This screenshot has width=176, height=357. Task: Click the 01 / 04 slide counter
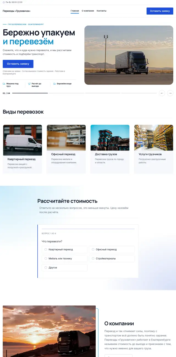pos(6,93)
